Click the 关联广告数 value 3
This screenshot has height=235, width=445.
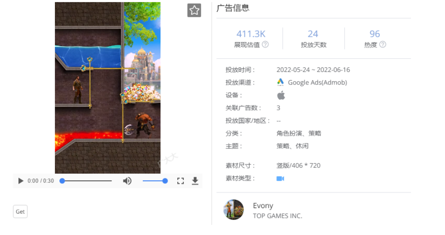(x=278, y=108)
